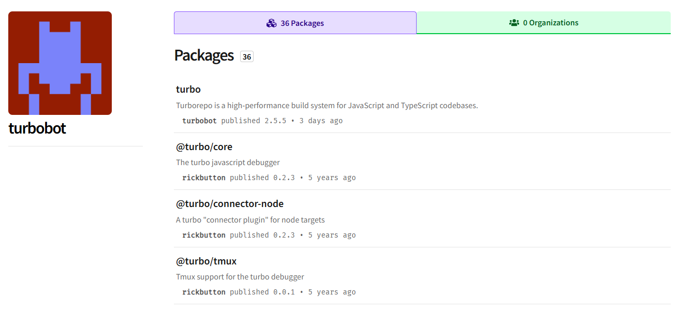The image size is (679, 310).
Task: Click the 36 count badge beside Packages
Action: click(x=247, y=57)
